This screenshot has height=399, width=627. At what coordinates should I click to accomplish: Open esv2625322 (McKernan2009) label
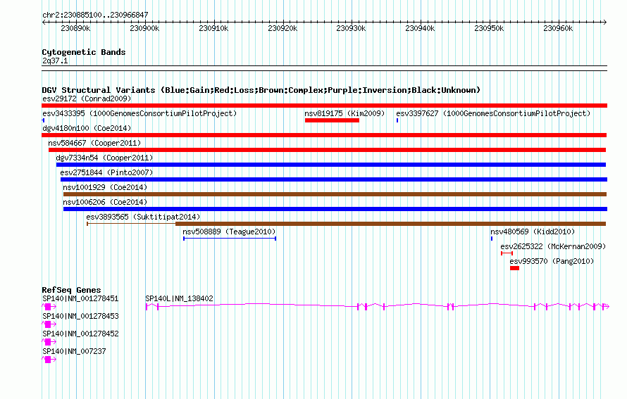[553, 246]
